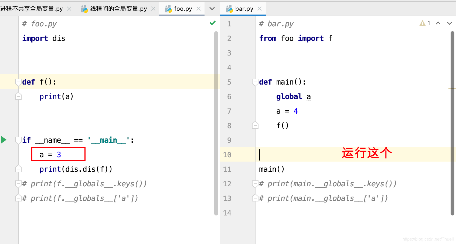
Task: Click fold marker at main.__globals__['a'] comment
Action: tap(255, 198)
